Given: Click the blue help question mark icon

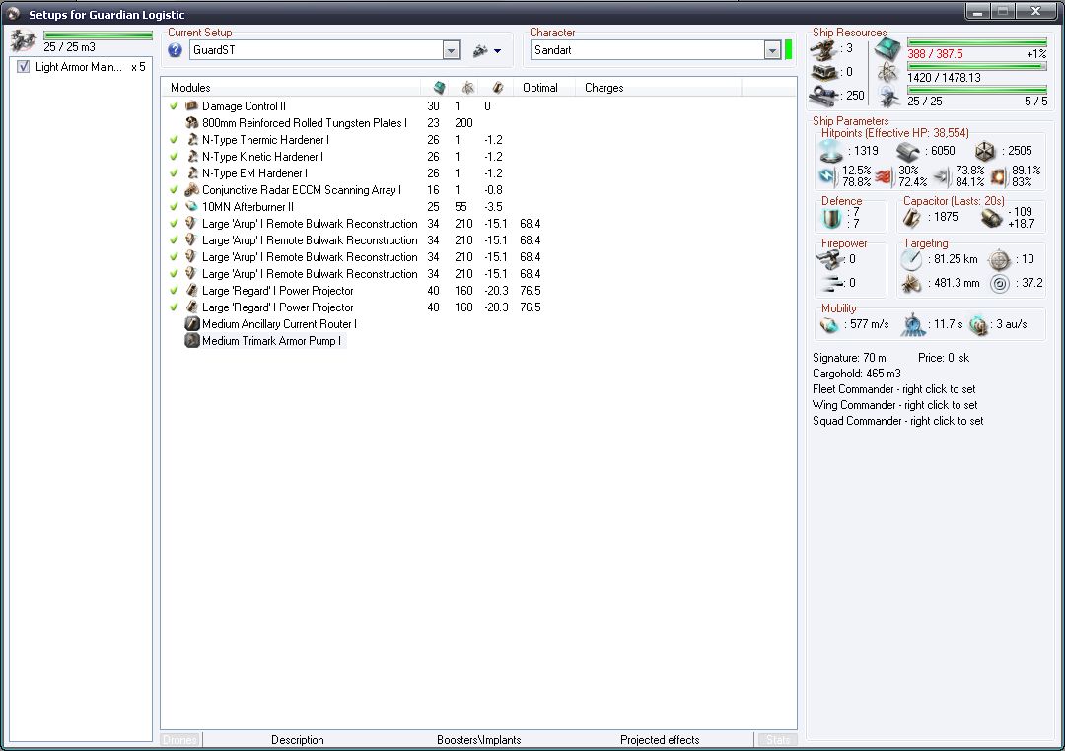Looking at the screenshot, I should click(176, 50).
